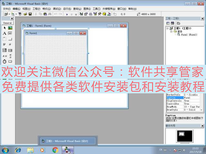206x154 pixels.
Task: Click the Add Form toolbar icon
Action: pyautogui.click(x=13, y=14)
